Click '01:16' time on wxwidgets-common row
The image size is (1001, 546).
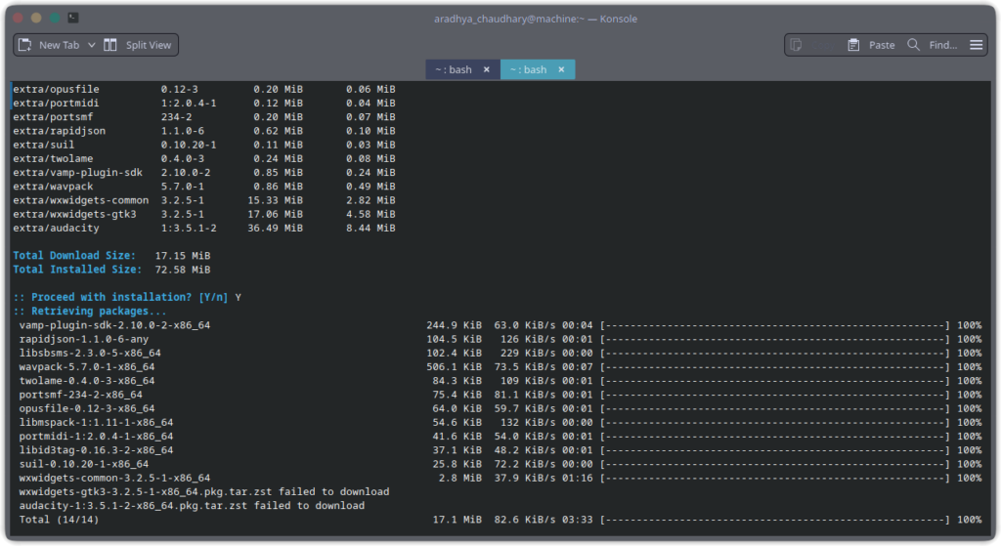(x=577, y=479)
